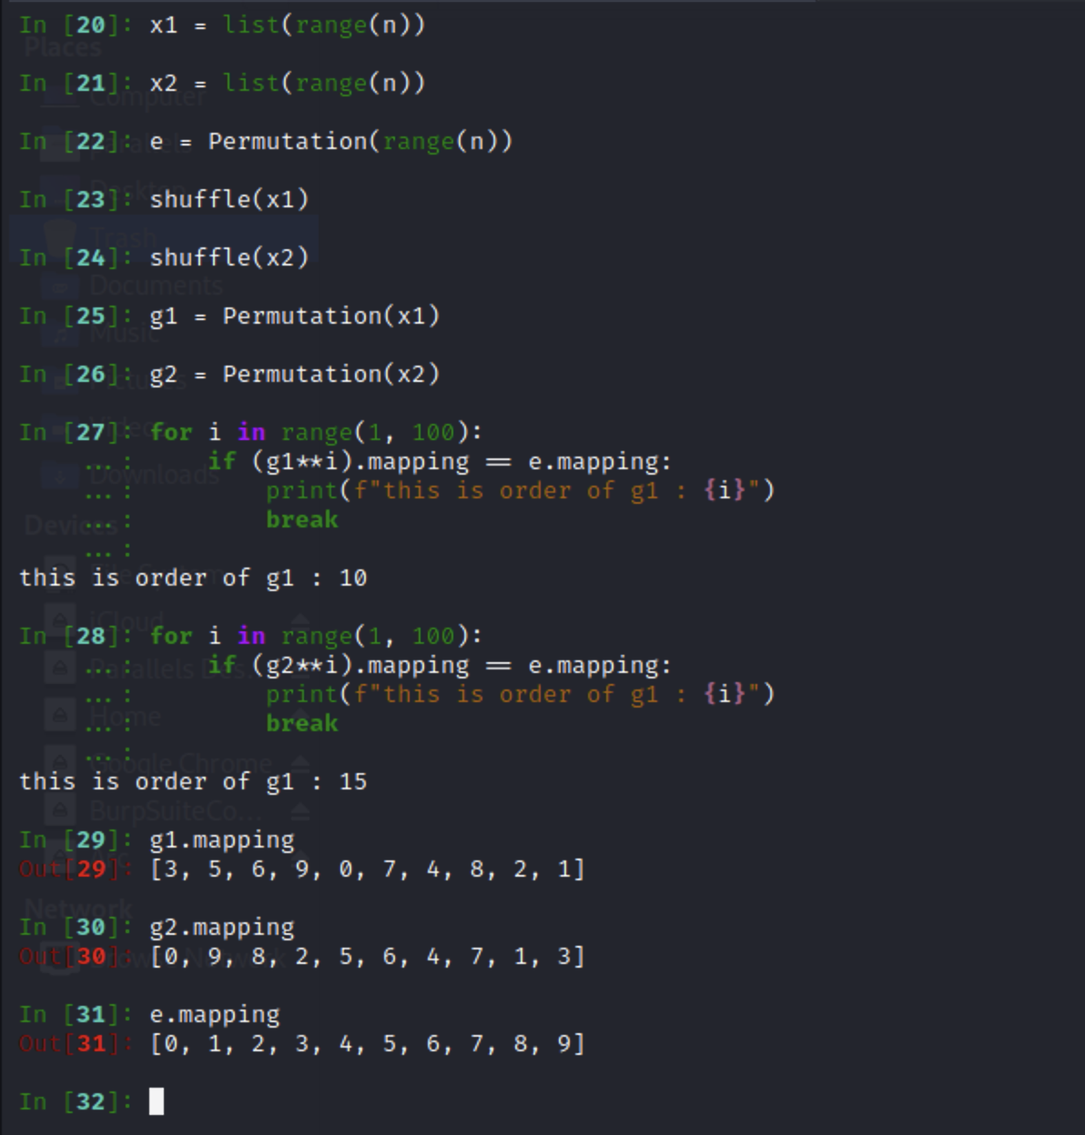This screenshot has height=1135, width=1085.
Task: Select the identity list "[0, 1, 2, 3, 4, 5, 6, 7, 8, 9]"
Action: click(368, 1043)
